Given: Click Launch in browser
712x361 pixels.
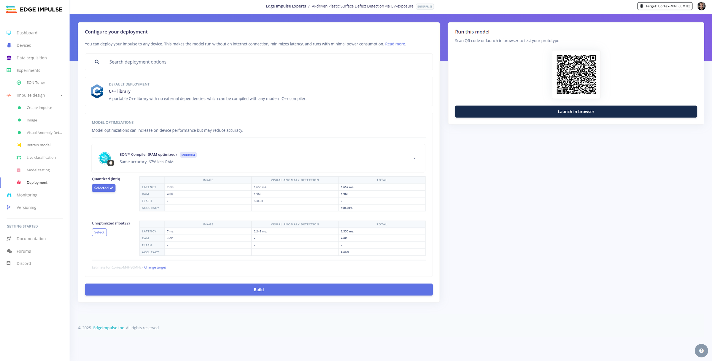Looking at the screenshot, I should 576,112.
